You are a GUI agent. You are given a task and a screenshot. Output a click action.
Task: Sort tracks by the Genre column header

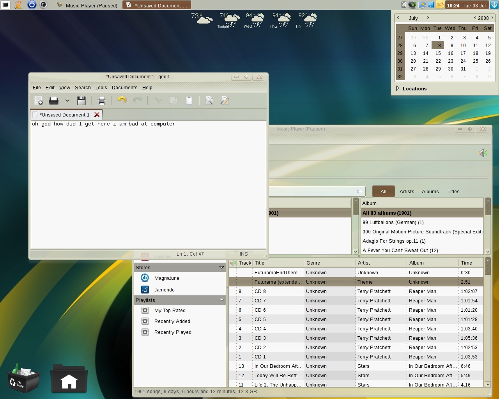[x=329, y=263]
